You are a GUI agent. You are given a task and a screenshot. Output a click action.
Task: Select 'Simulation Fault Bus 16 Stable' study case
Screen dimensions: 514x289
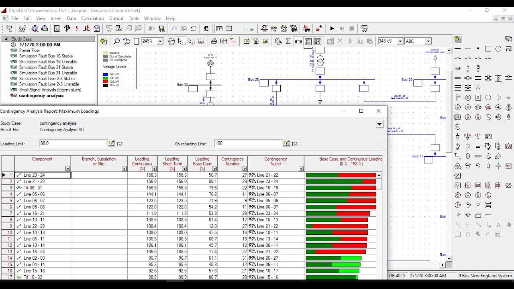[x=46, y=56]
